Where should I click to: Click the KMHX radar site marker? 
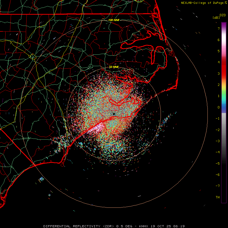point(114,114)
